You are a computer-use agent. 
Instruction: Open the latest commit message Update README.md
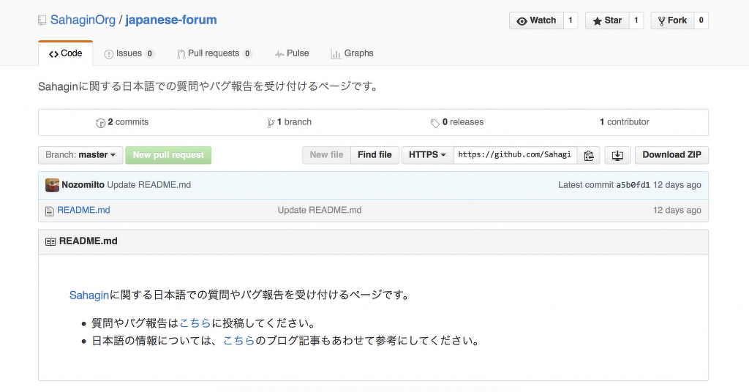pos(149,185)
